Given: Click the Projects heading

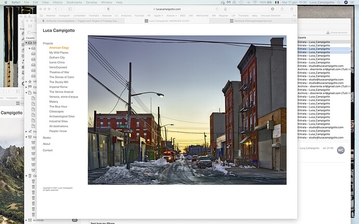Looking at the screenshot, I should coord(48,43).
